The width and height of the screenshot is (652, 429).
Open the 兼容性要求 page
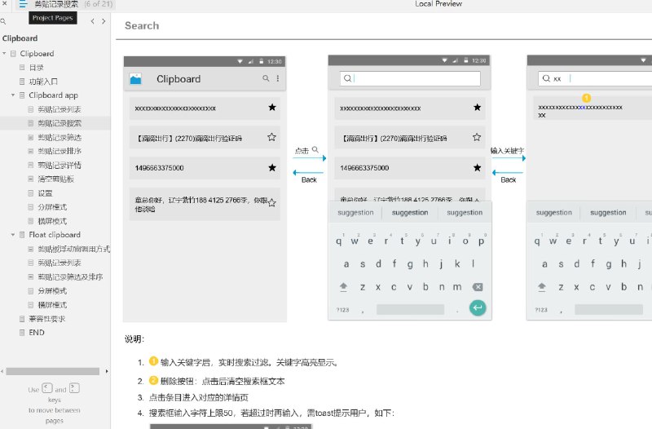tap(47, 319)
